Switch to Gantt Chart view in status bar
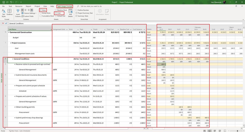 coord(205,131)
